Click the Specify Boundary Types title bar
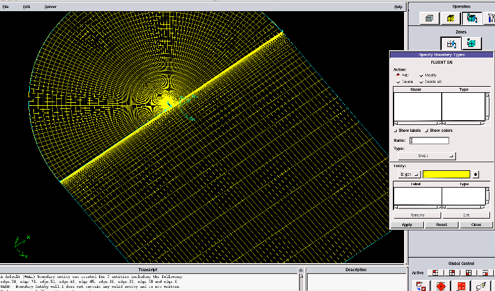This screenshot has height=291, width=495. coord(441,54)
